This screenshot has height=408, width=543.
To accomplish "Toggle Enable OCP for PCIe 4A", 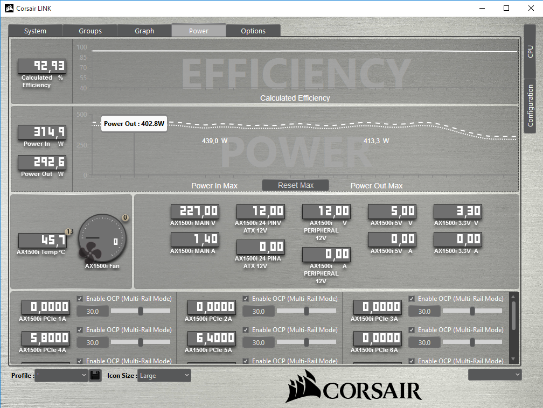I will (80, 330).
